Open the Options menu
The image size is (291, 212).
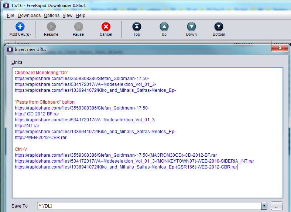click(52, 15)
